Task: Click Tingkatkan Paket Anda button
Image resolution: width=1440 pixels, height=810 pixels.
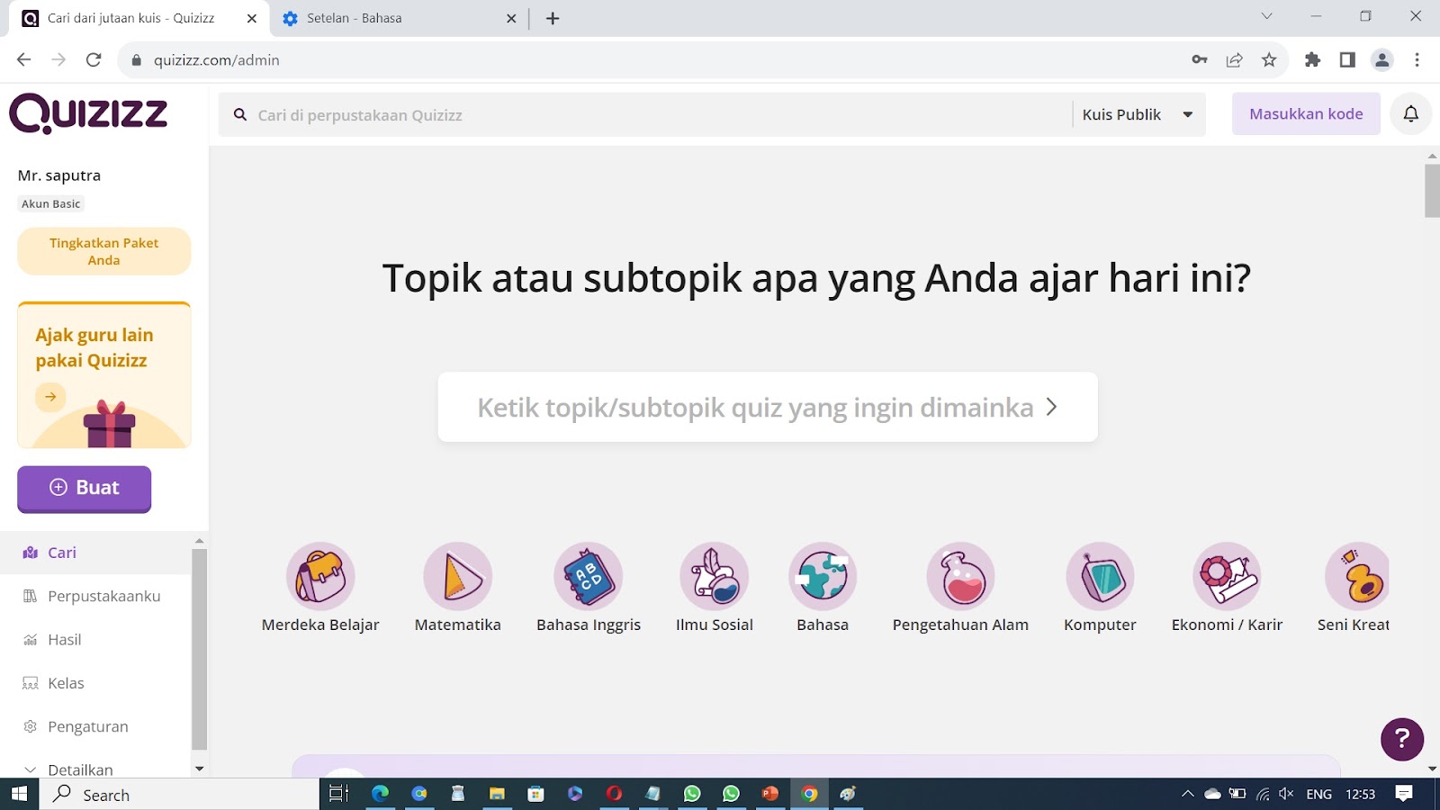Action: [104, 251]
